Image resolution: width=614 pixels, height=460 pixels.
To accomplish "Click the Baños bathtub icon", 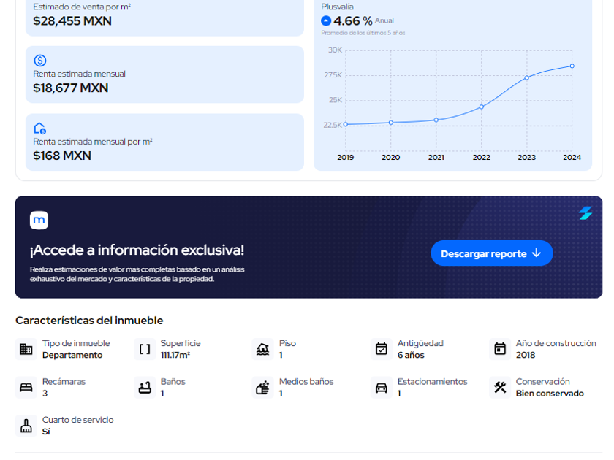I will point(145,388).
